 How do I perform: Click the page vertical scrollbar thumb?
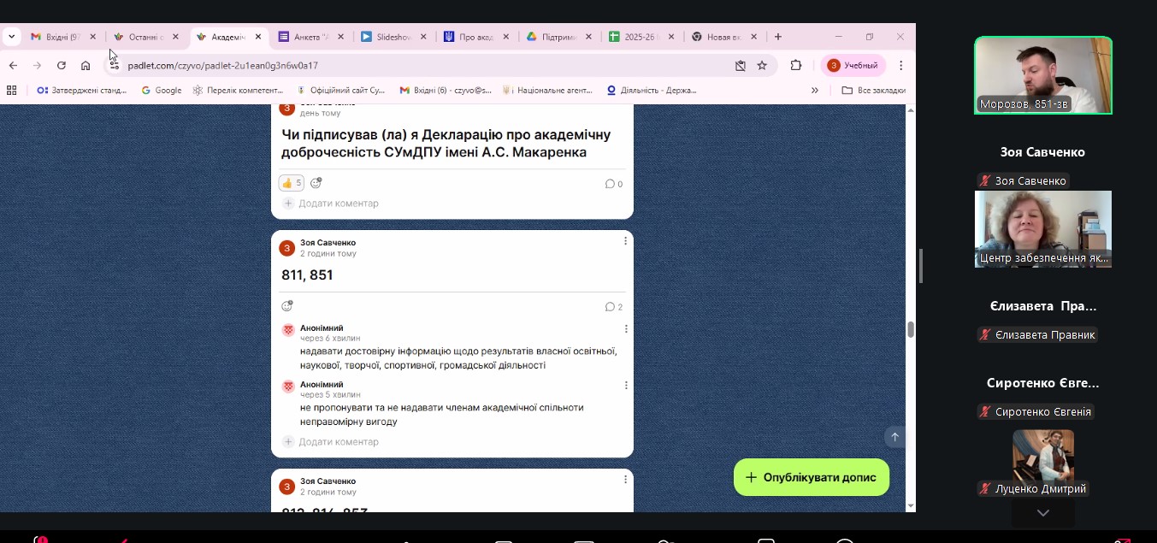pos(910,329)
